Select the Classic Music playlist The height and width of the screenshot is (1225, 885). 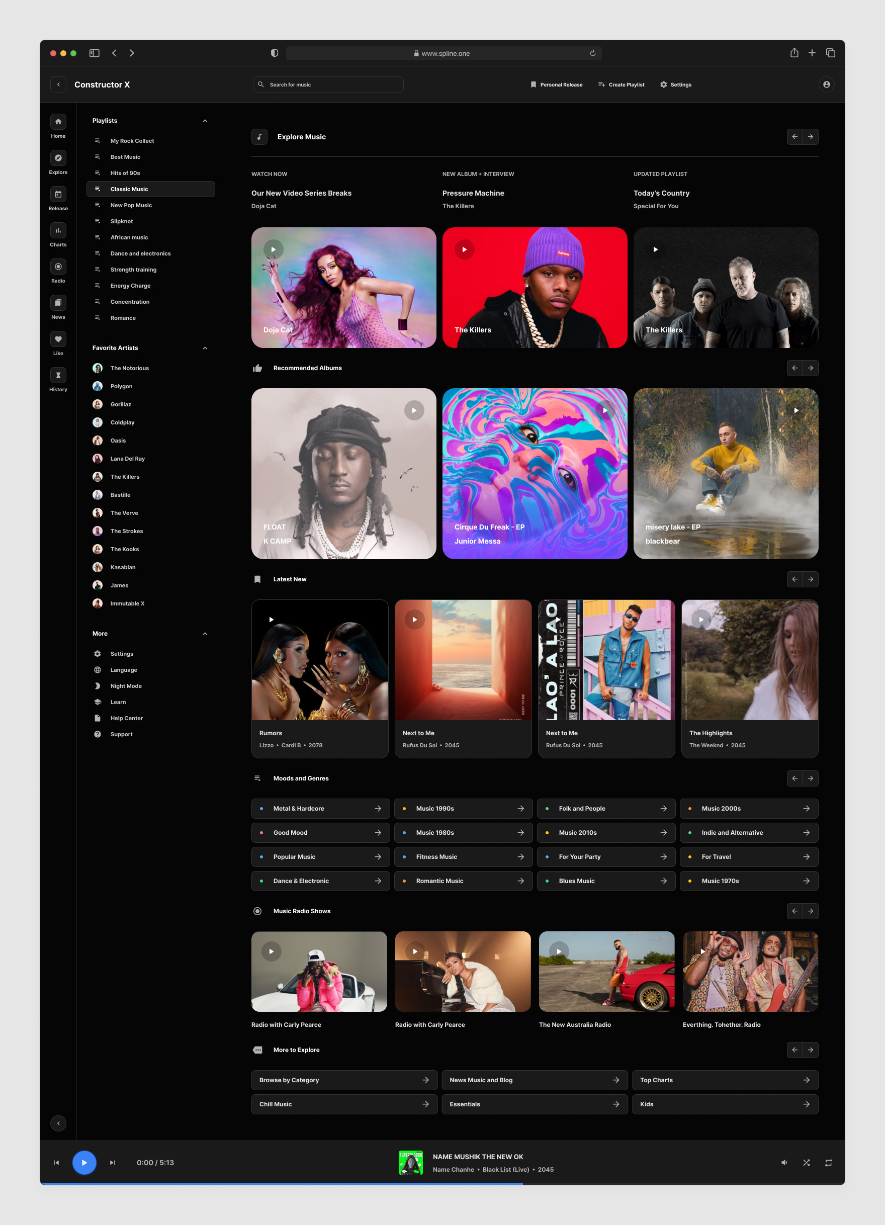(x=151, y=189)
